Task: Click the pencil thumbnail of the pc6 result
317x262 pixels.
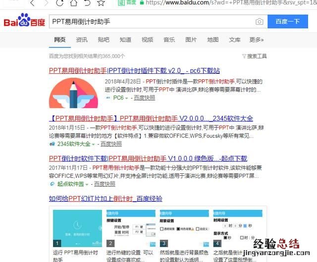Action: 74,93
